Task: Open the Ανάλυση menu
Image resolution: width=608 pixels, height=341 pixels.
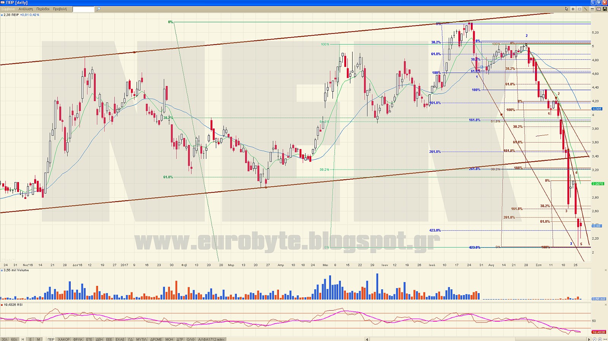Action: 25,9
